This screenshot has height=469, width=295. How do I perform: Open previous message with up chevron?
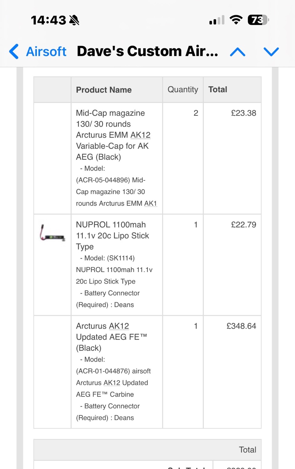[x=237, y=52]
